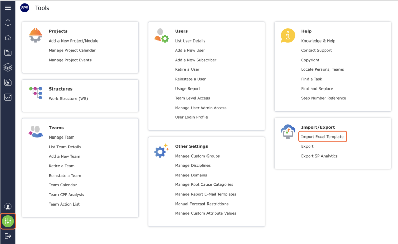Image resolution: width=398 pixels, height=244 pixels.
Task: Select Add a New Team
Action: click(65, 157)
